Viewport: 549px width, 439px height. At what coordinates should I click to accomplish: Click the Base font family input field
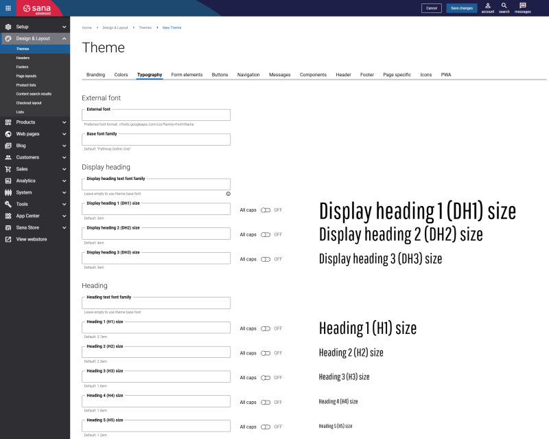[156, 140]
